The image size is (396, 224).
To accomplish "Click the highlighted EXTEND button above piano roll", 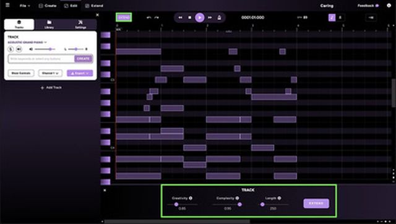I will (x=124, y=17).
